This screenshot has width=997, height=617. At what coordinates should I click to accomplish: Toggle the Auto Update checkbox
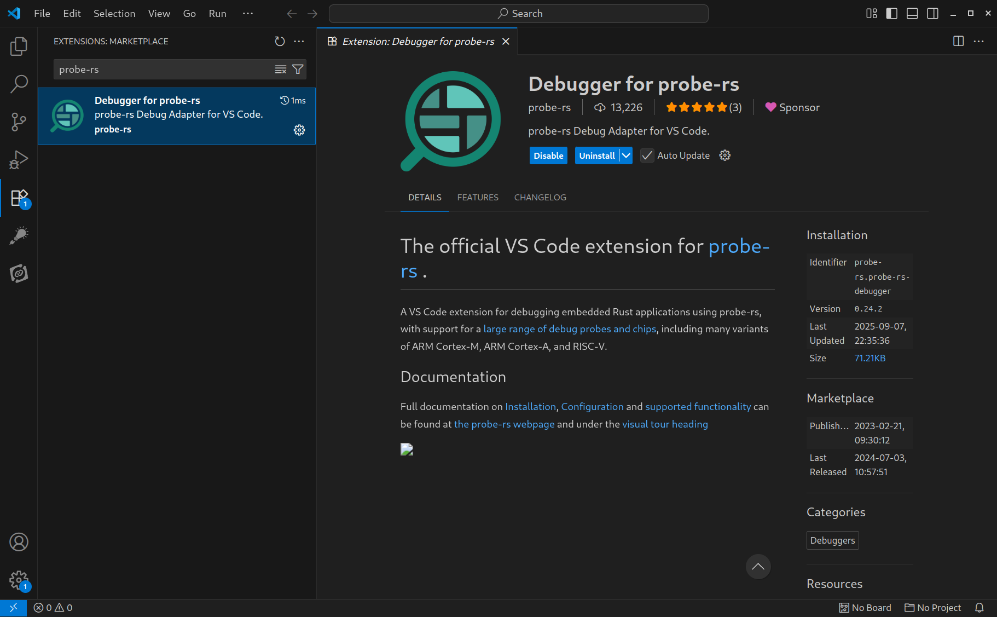pos(647,155)
